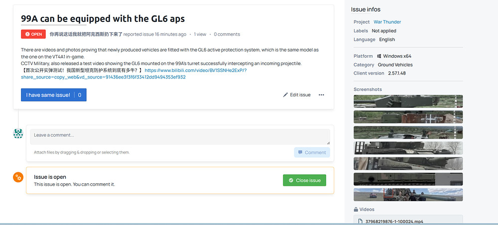Click the orange gears status icon
Screen dimensions: 498x225
(18, 177)
